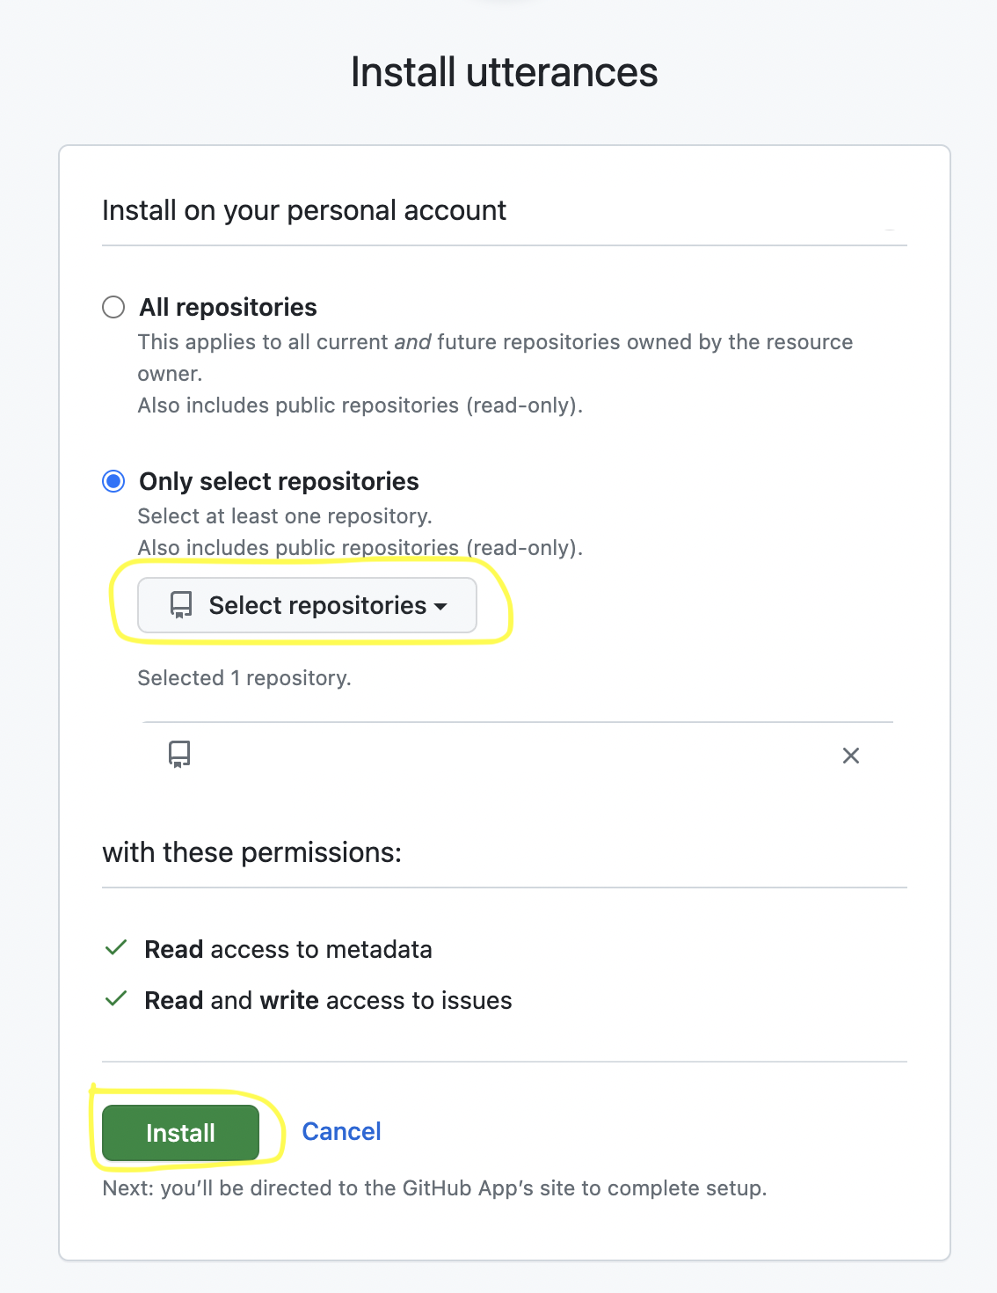This screenshot has width=997, height=1293.
Task: Select the All repositories radio button
Action: click(113, 307)
